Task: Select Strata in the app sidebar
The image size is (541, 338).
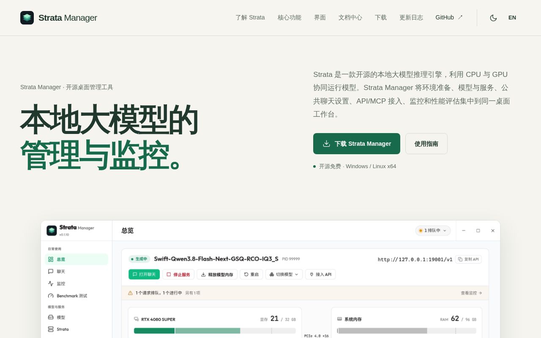Action: pyautogui.click(x=77, y=329)
